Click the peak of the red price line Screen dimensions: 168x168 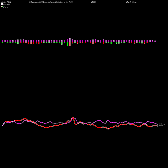point(73,117)
